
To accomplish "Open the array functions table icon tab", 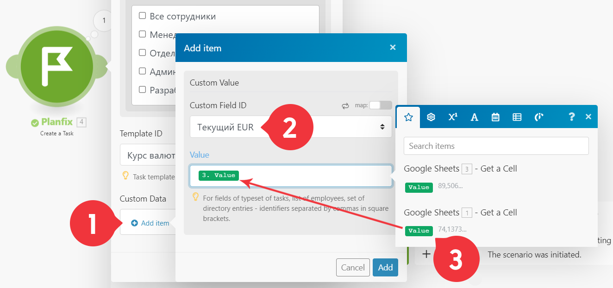I will point(517,117).
